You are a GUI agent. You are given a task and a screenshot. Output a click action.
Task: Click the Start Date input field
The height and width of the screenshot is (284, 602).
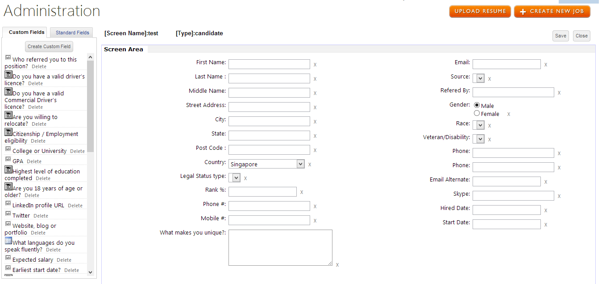pos(507,224)
